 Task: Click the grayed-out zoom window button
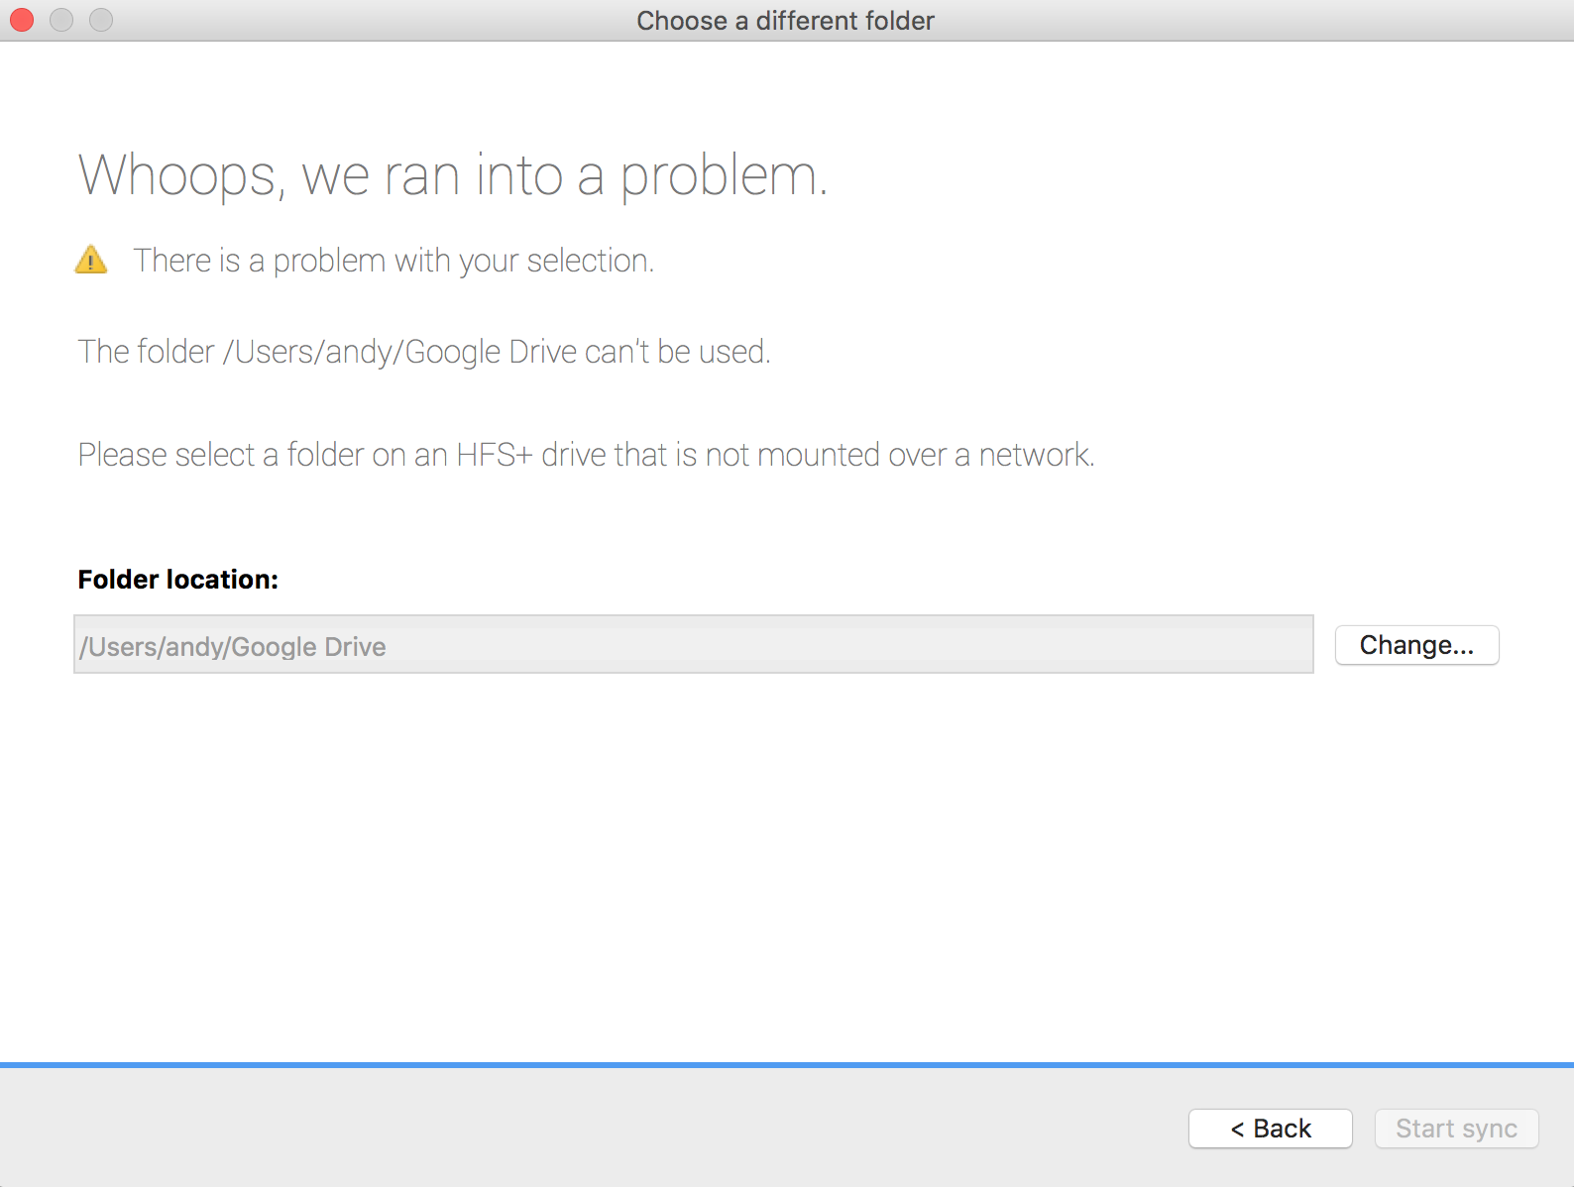click(101, 20)
